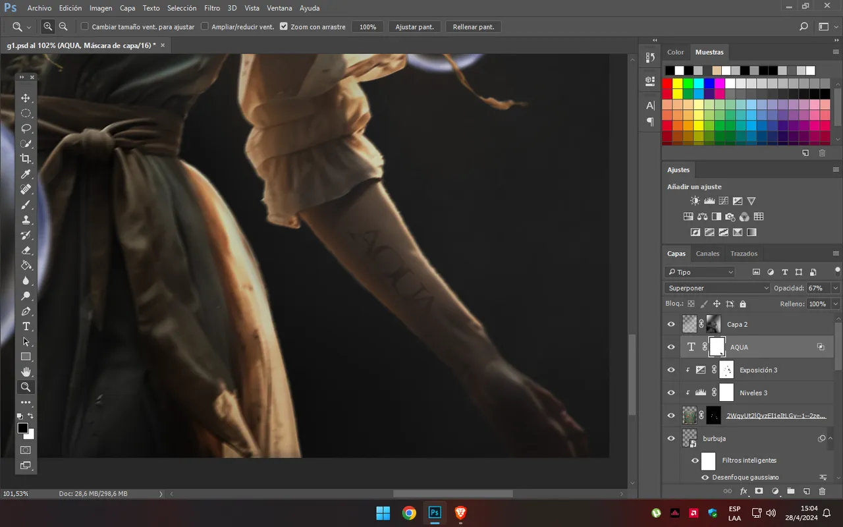Add a Brightness/Contrast adjustment

[x=695, y=201]
